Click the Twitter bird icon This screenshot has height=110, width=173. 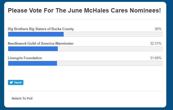pyautogui.click(x=11, y=82)
